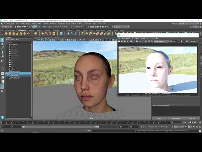The height and width of the screenshot is (152, 202).
Task: Open the Modeling menu set dropdown
Action: pyautogui.click(x=6, y=27)
